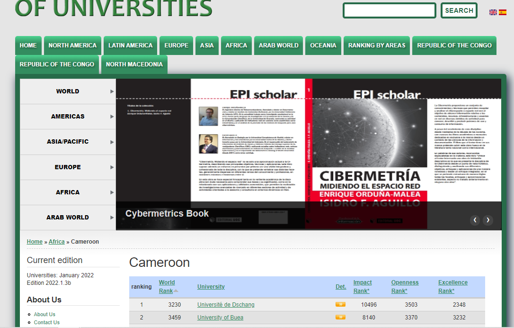Expand the ARAB WORLD side menu
514x328 pixels.
coord(68,218)
